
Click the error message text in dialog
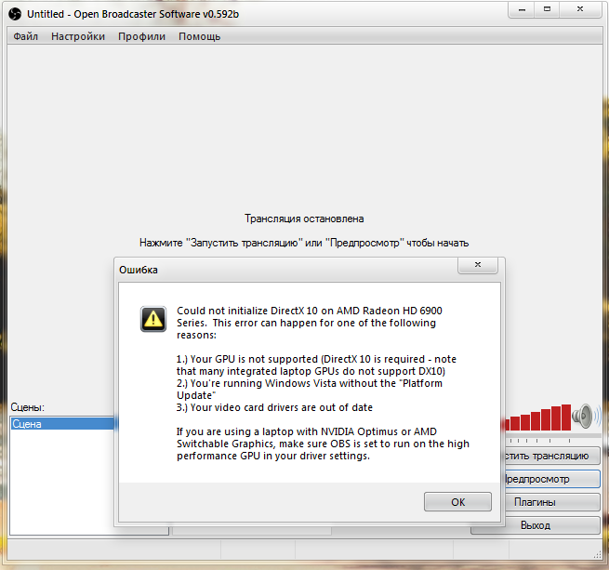pos(307,381)
